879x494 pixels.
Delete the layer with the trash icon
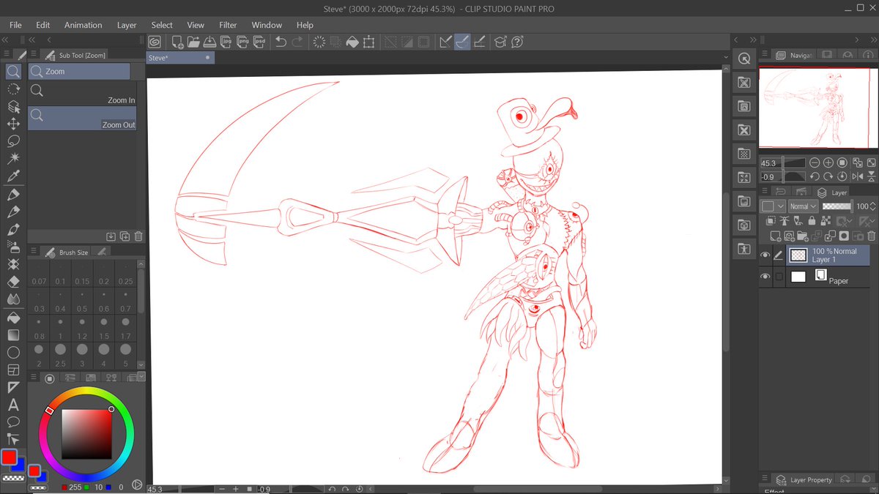(x=871, y=236)
